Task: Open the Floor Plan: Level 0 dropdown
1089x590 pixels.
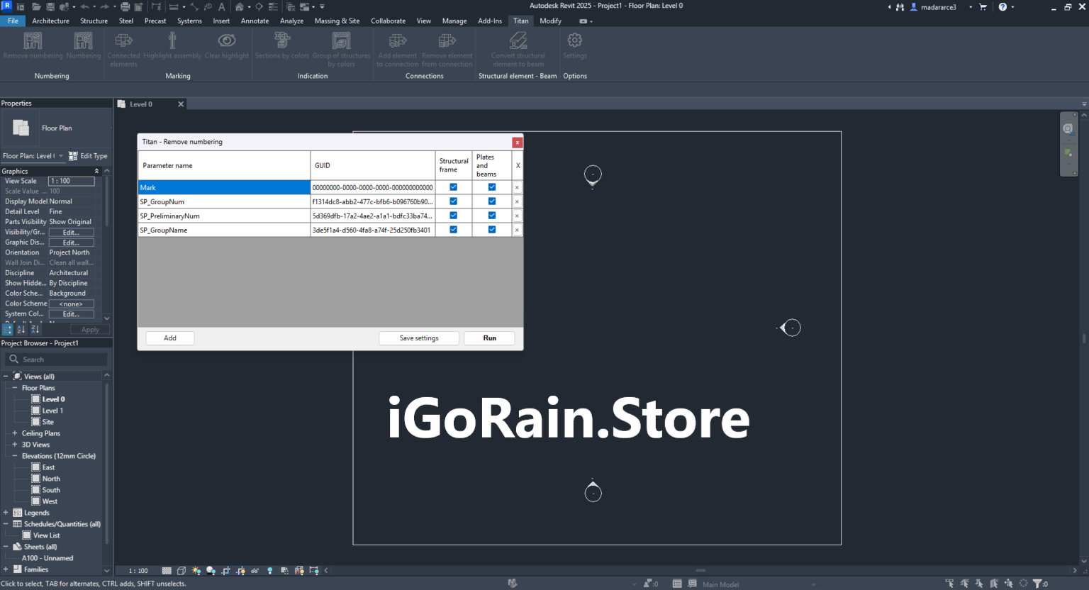Action: coord(61,156)
